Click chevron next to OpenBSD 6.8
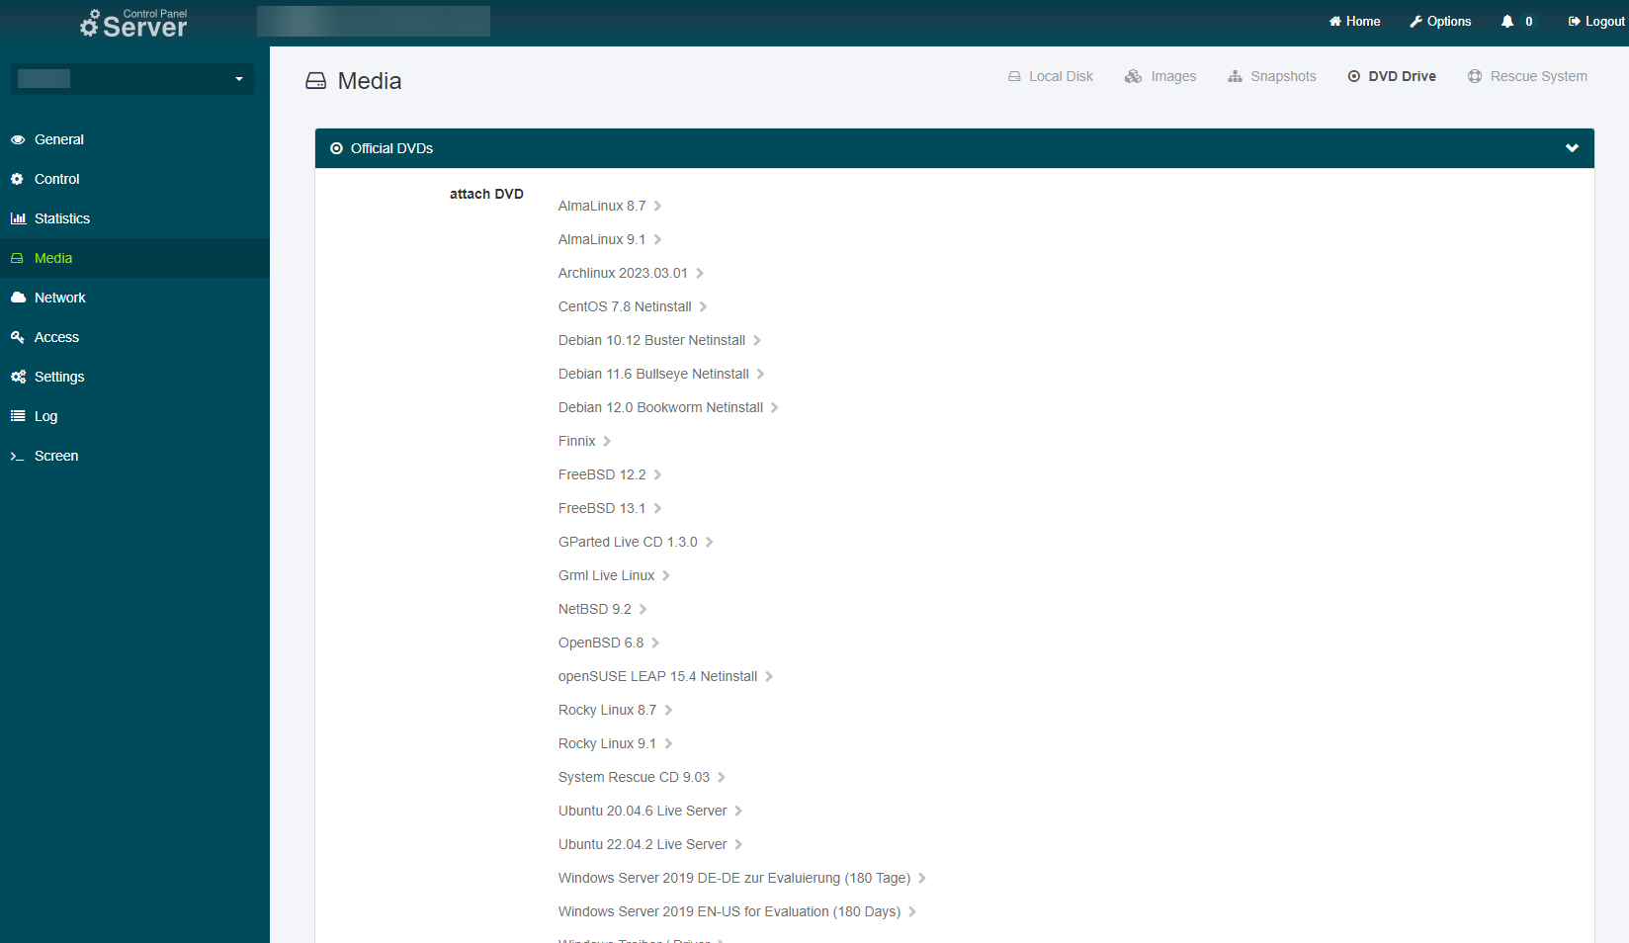Viewport: 1629px width, 943px height. (655, 643)
